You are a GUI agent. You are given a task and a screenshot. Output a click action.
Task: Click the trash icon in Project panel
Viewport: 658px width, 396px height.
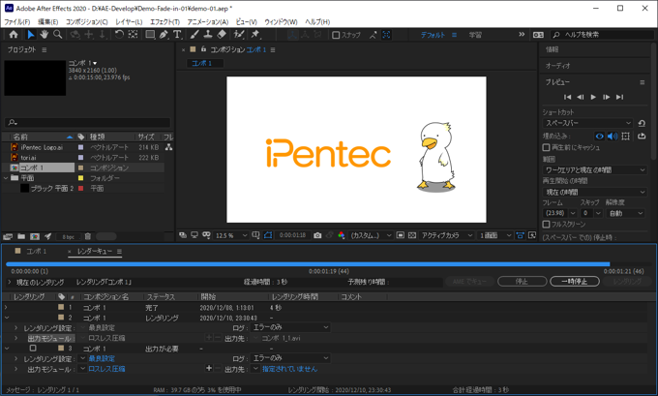coord(88,236)
